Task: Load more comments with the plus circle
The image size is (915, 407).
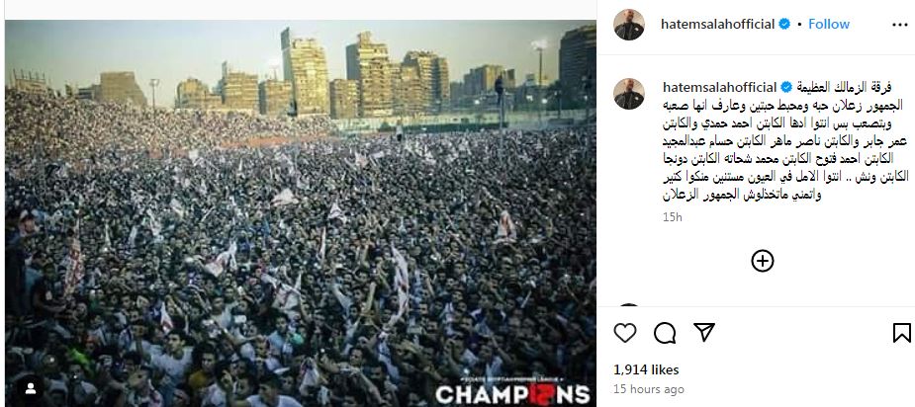Action: (x=762, y=261)
